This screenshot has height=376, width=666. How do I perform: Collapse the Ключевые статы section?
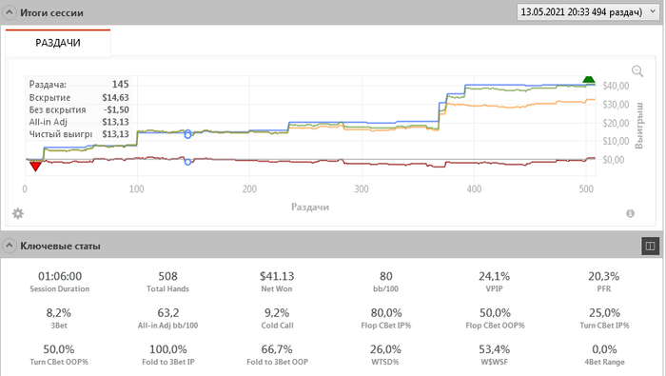(9, 246)
